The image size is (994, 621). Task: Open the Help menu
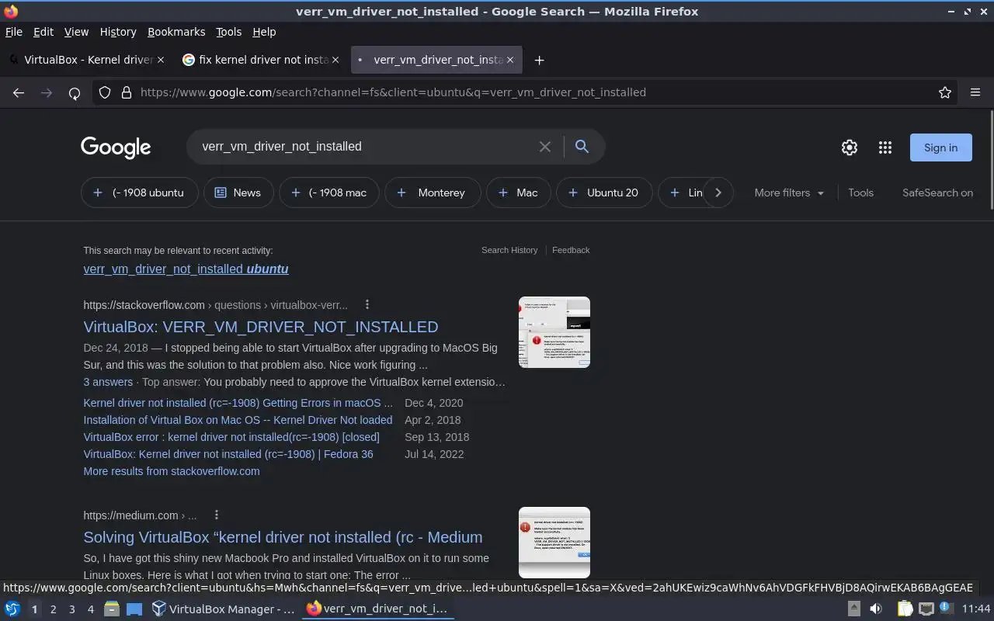click(x=264, y=32)
